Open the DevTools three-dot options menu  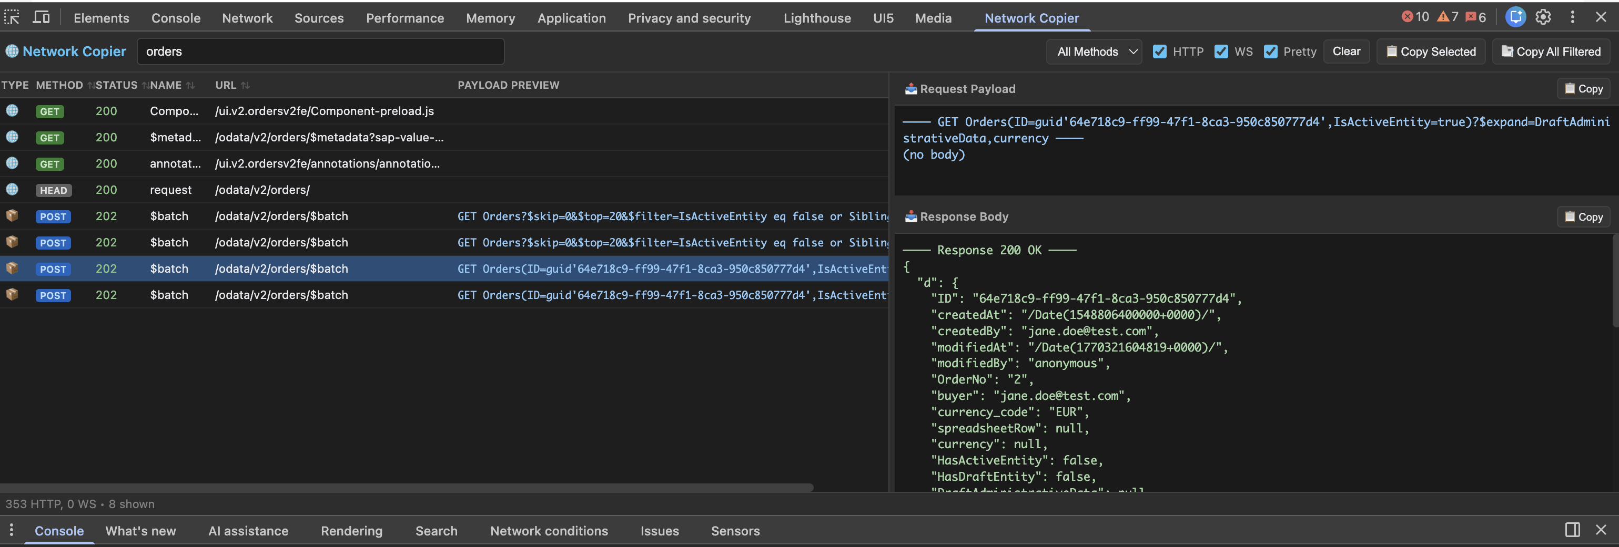[x=1573, y=17]
